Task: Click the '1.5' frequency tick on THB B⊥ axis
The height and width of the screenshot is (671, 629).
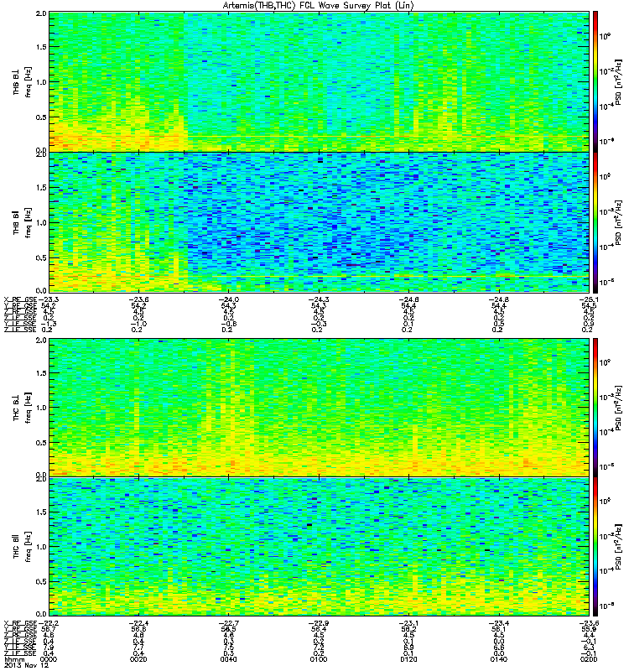Action: 41,47
